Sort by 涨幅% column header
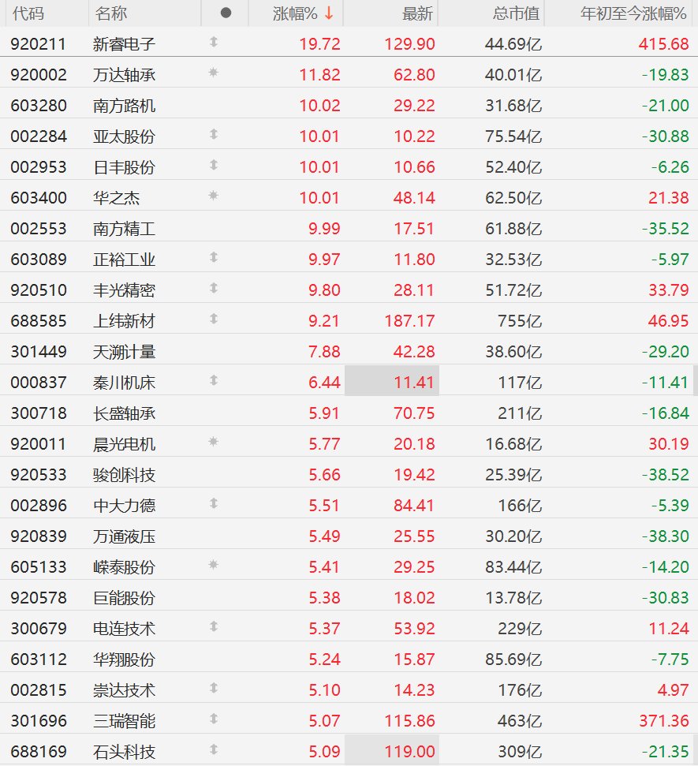Screen dimensions: 698x766 pos(296,13)
